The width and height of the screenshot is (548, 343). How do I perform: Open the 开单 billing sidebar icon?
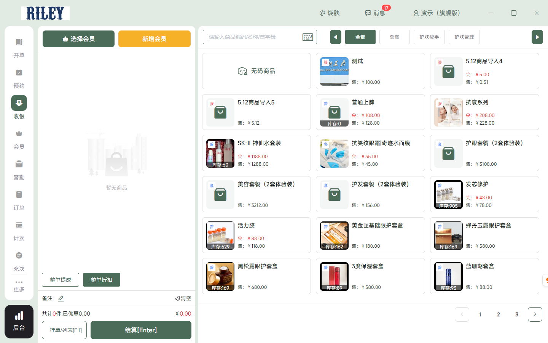click(x=19, y=42)
